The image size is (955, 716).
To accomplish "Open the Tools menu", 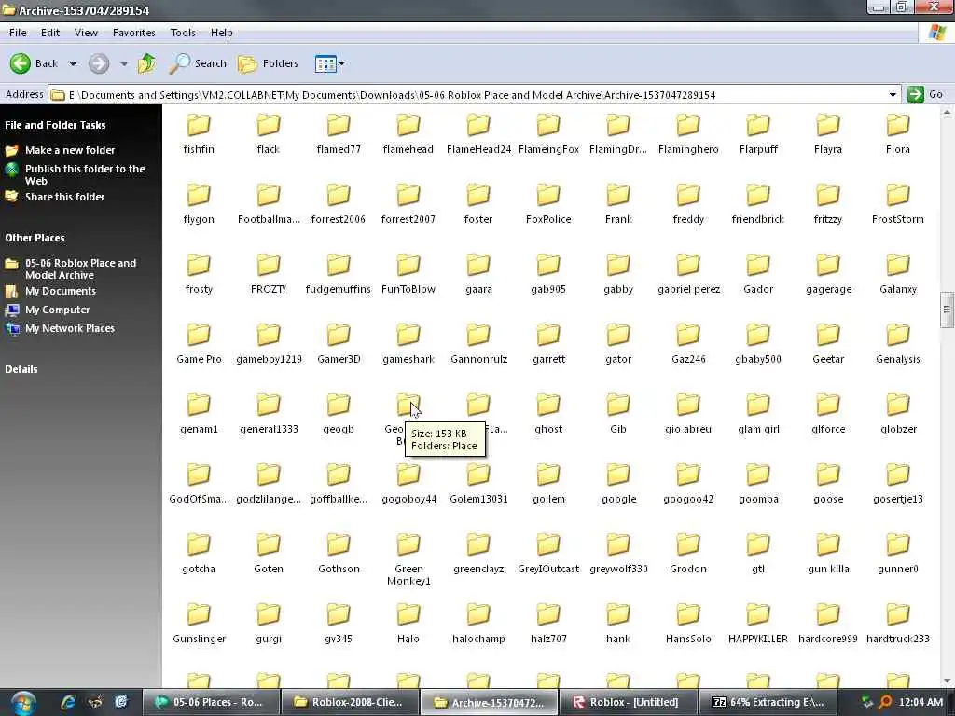I will pos(183,33).
